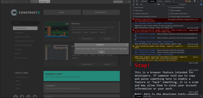Screen dimensions: 203x98
Task: Show more DevTools tabs with double chevron
Action: click(x=173, y=1)
